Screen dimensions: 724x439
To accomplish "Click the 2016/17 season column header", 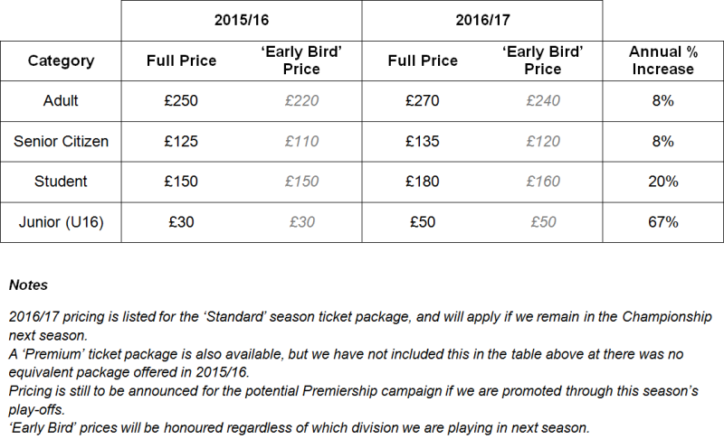I will pos(481,20).
